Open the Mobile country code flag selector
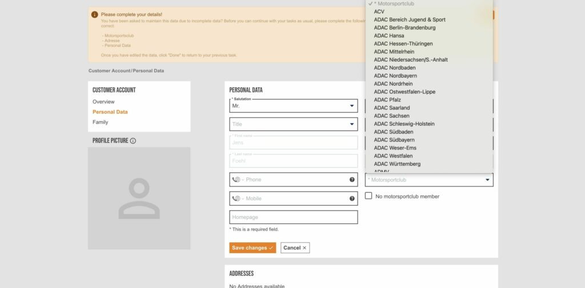Viewport: 585px width, 288px height. (237, 198)
